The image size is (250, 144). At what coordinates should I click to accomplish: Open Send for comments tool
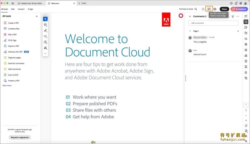pyautogui.click(x=14, y=63)
